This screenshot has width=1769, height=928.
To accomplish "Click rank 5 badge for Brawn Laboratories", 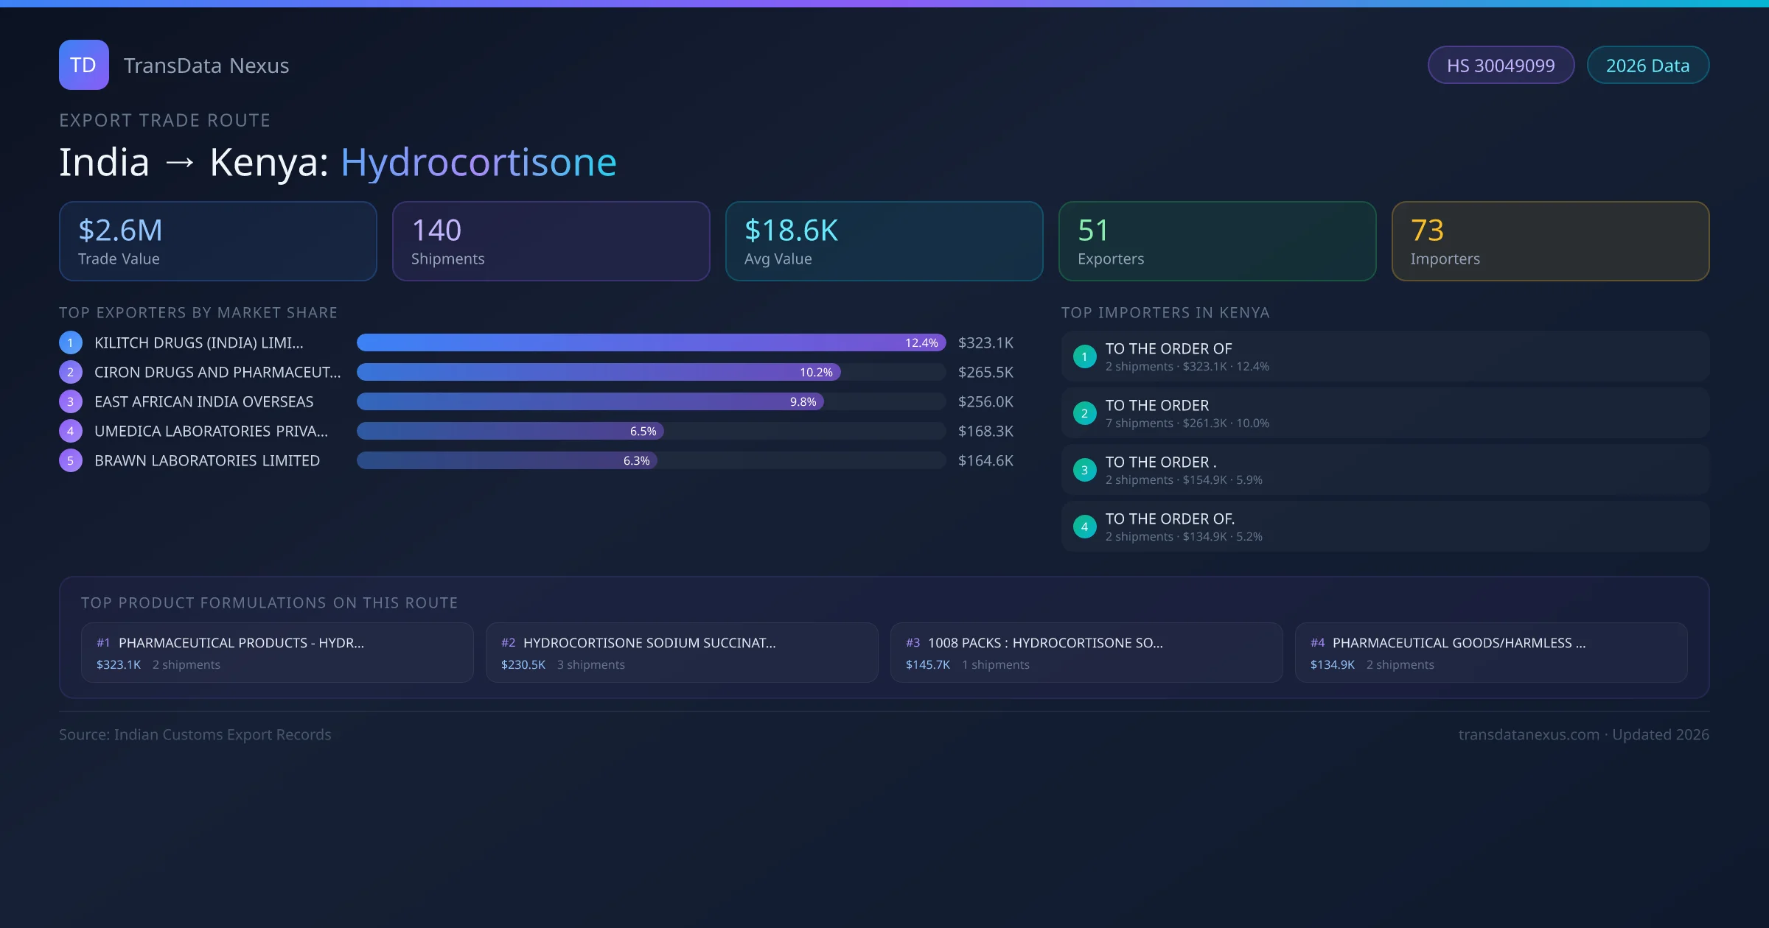I will click(71, 460).
